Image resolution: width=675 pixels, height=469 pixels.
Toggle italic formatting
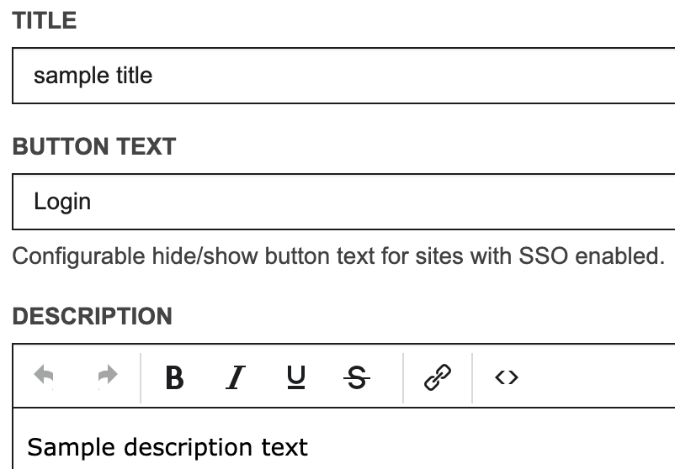tap(235, 378)
